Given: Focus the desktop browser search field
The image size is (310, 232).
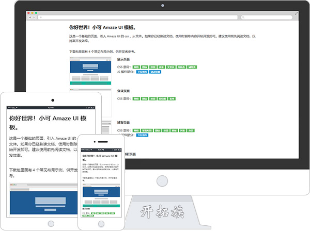Looking at the screenshot, I should point(267,18).
